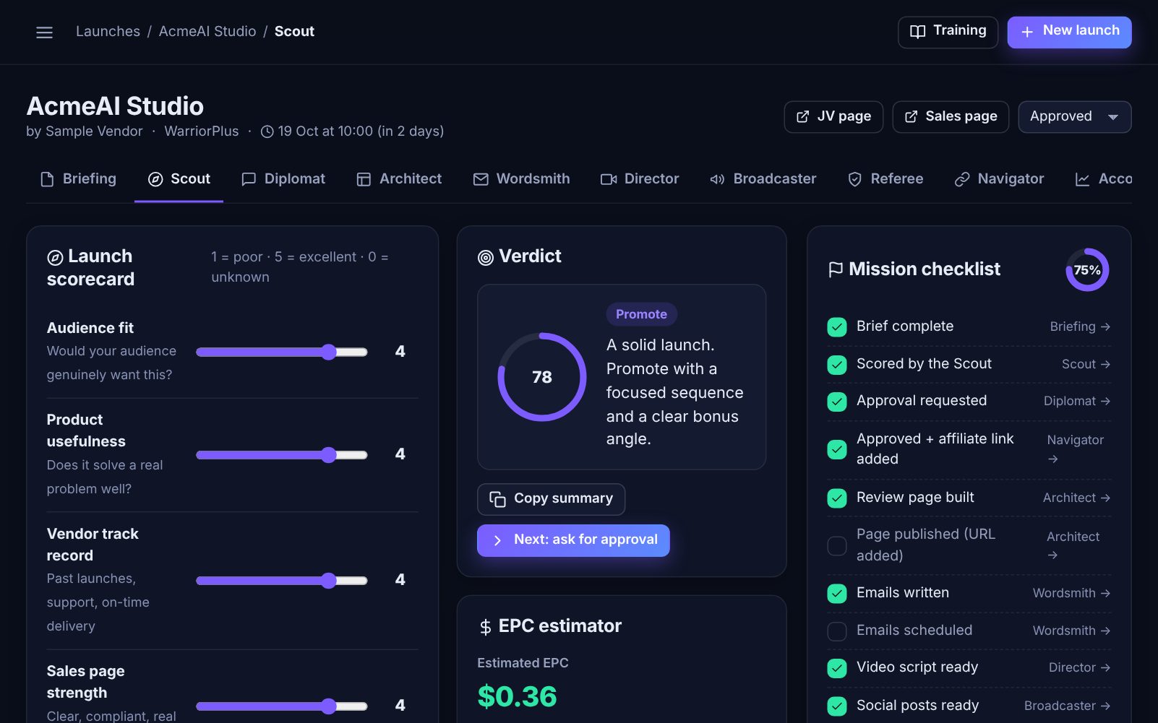Click the $0.36 estimated EPC value
The height and width of the screenshot is (723, 1158).
pyautogui.click(x=517, y=697)
